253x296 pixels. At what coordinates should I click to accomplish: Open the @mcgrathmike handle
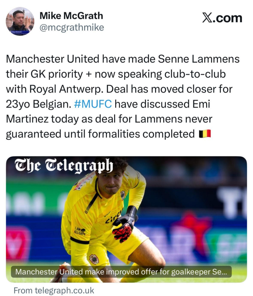click(72, 27)
